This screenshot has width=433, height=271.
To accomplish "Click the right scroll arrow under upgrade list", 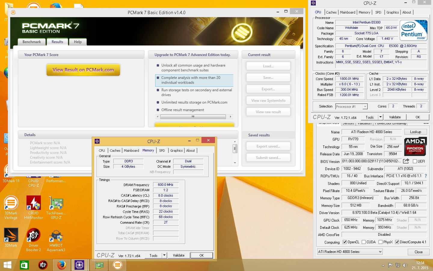I will (x=231, y=117).
